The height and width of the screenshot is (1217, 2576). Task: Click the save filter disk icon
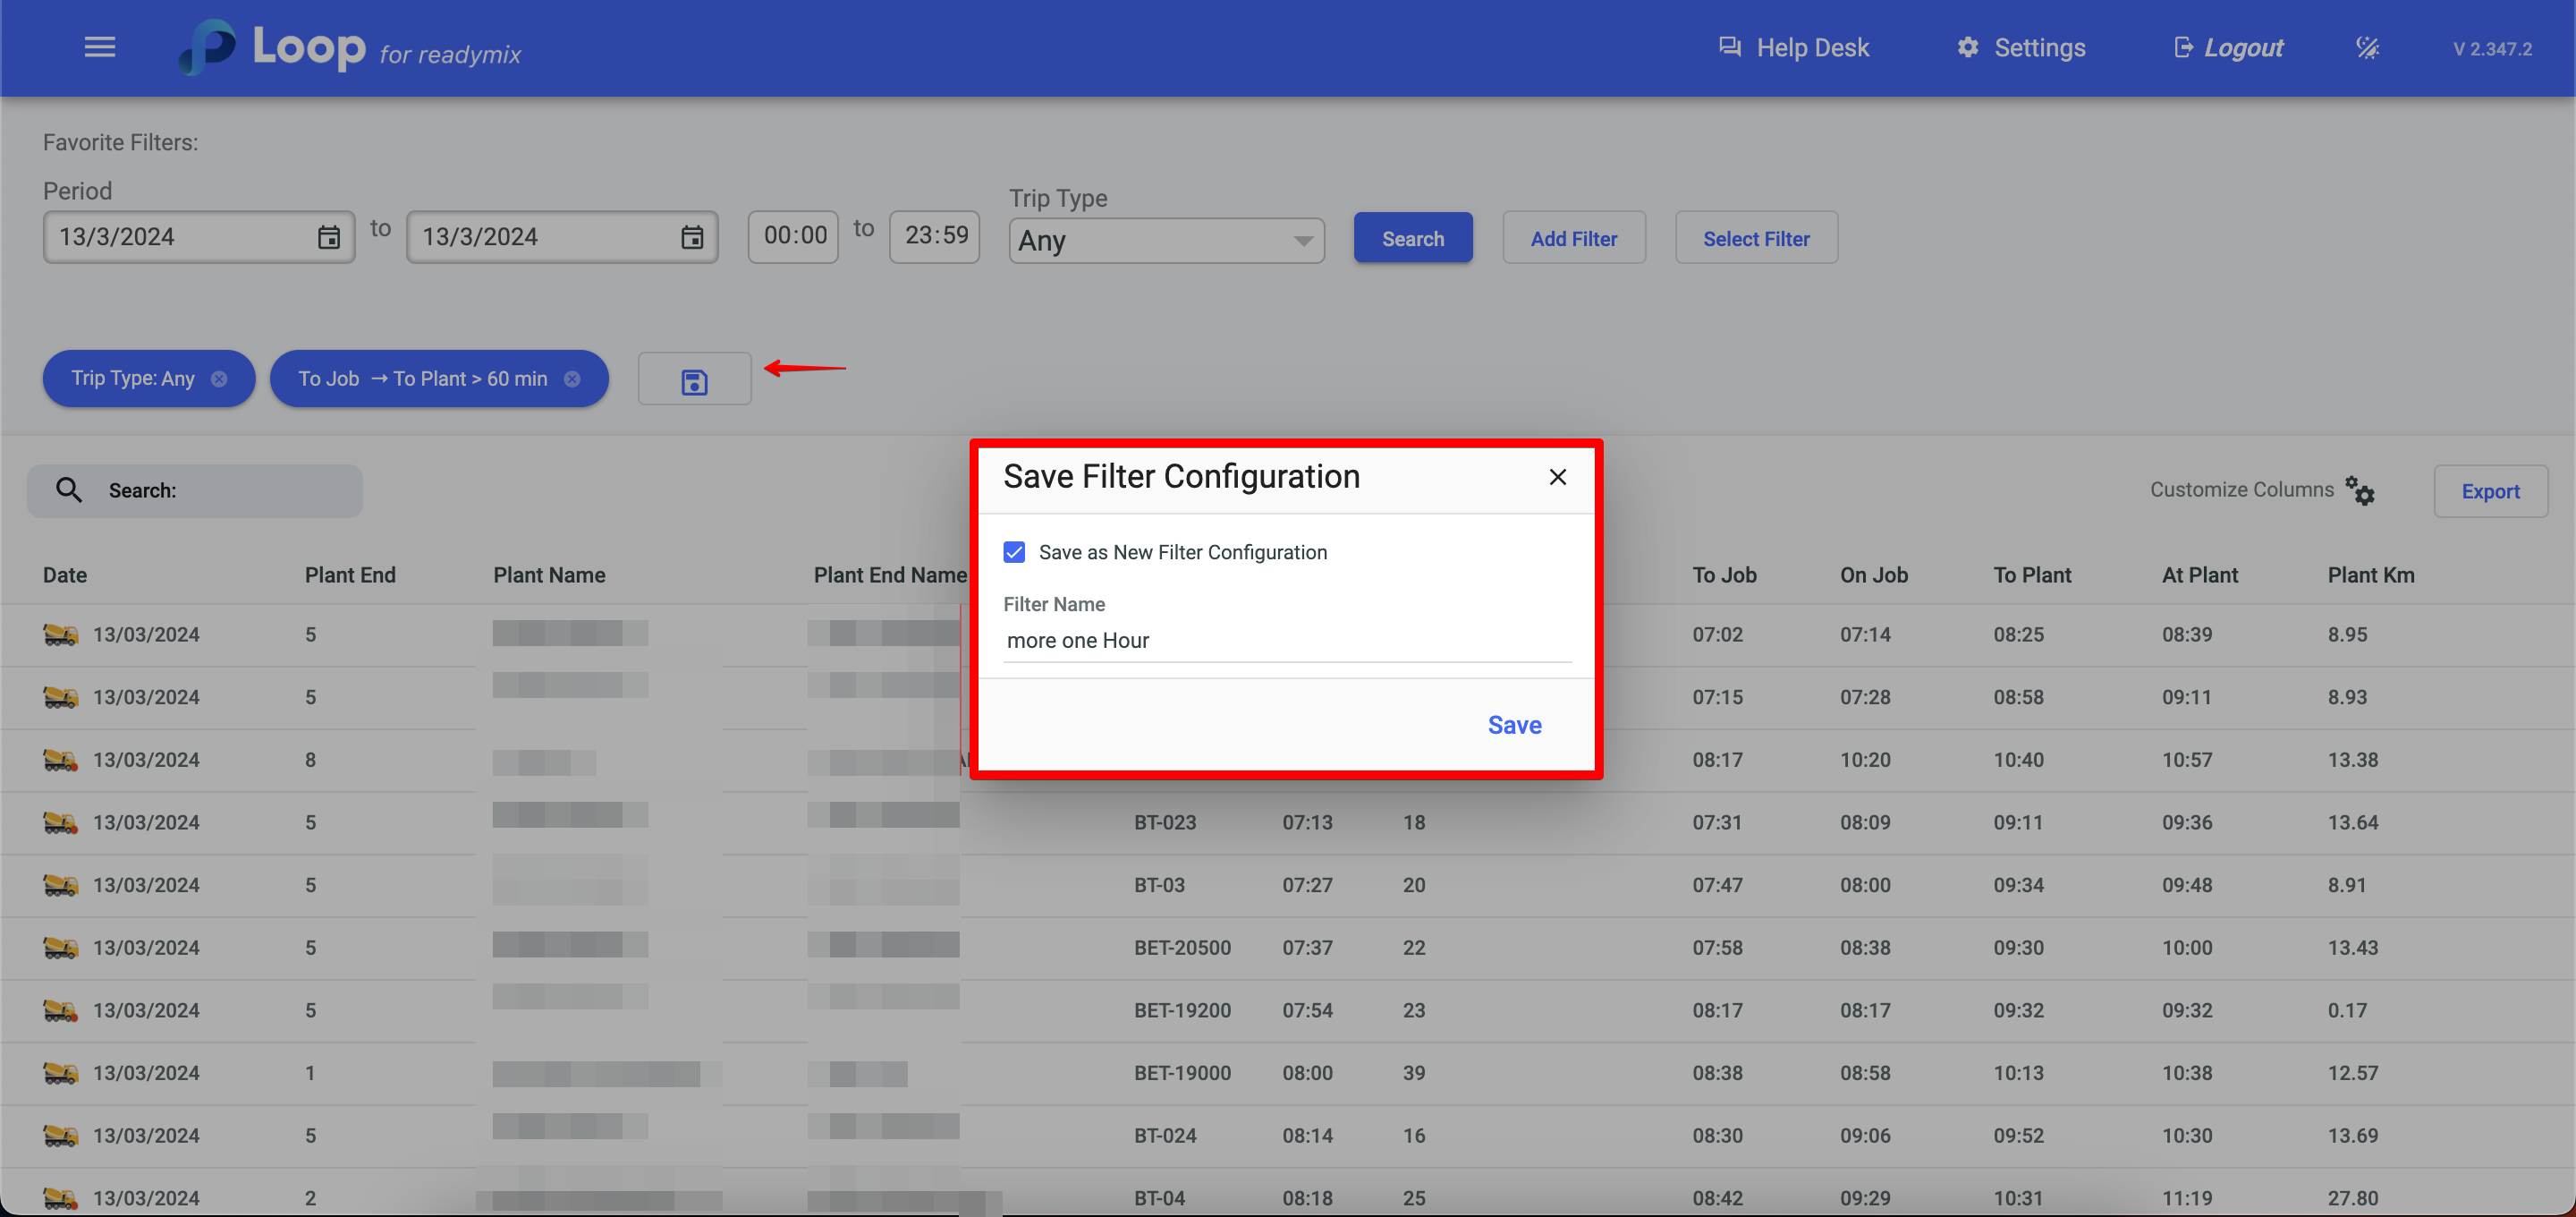pyautogui.click(x=694, y=380)
